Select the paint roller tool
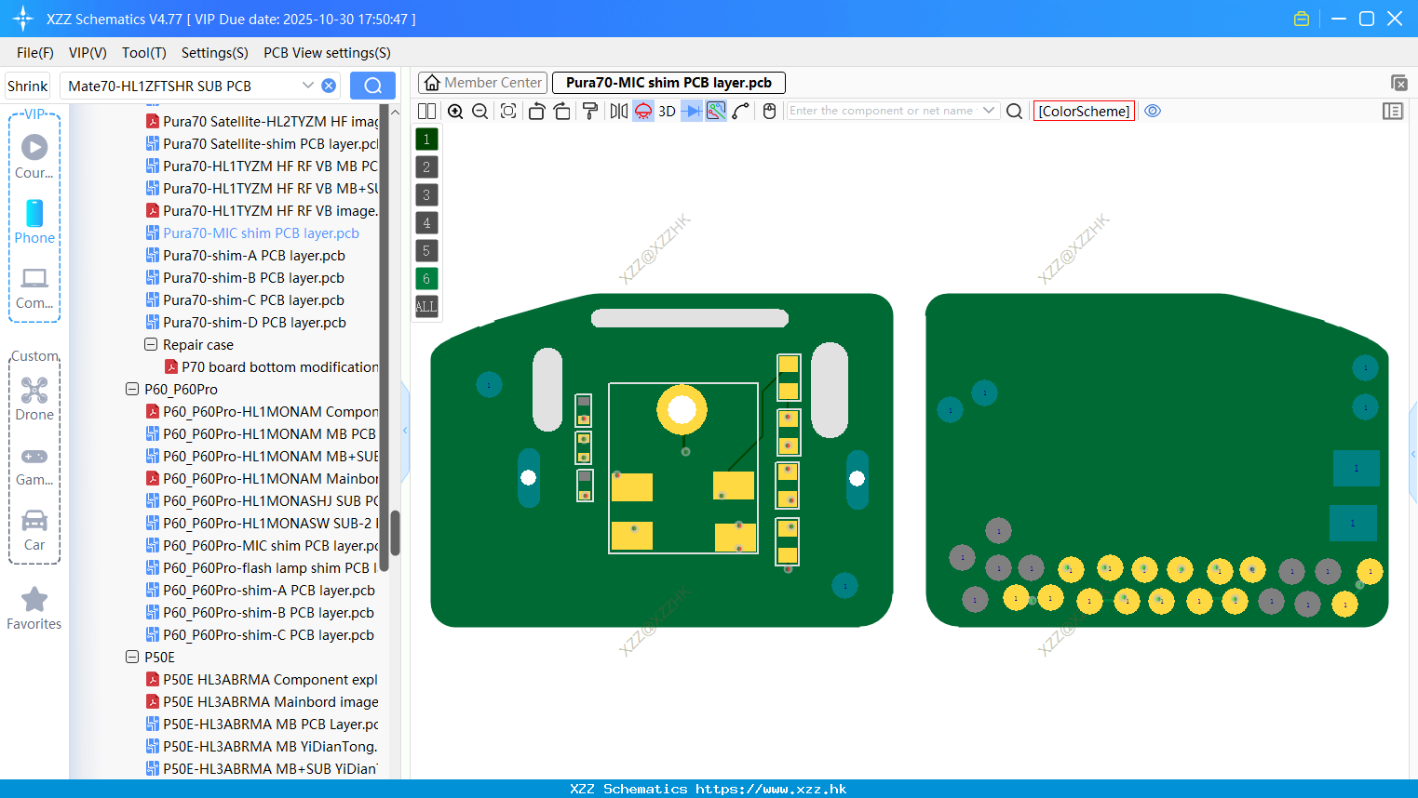1418x798 pixels. pyautogui.click(x=590, y=111)
